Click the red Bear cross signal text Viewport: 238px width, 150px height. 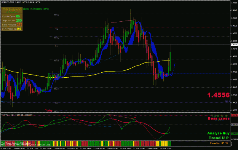(219, 118)
